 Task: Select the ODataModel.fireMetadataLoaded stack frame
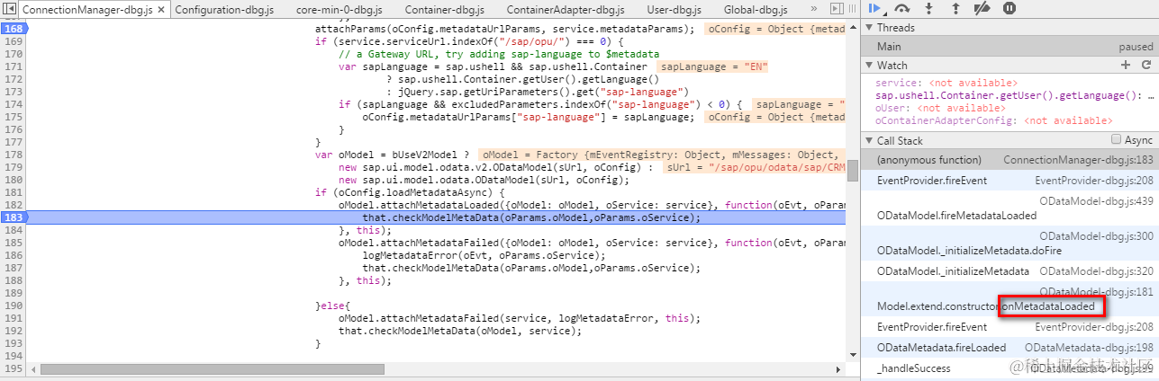point(1010,208)
